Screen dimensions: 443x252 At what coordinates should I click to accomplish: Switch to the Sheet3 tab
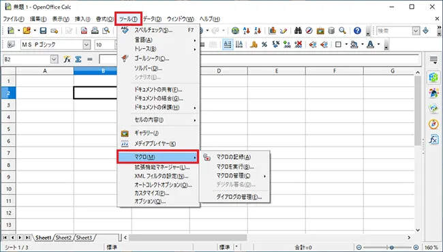(x=84, y=238)
